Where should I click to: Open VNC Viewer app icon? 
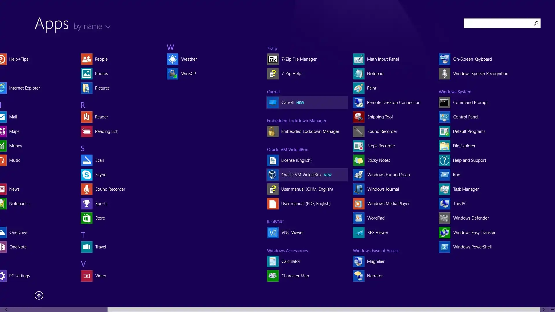tap(273, 233)
